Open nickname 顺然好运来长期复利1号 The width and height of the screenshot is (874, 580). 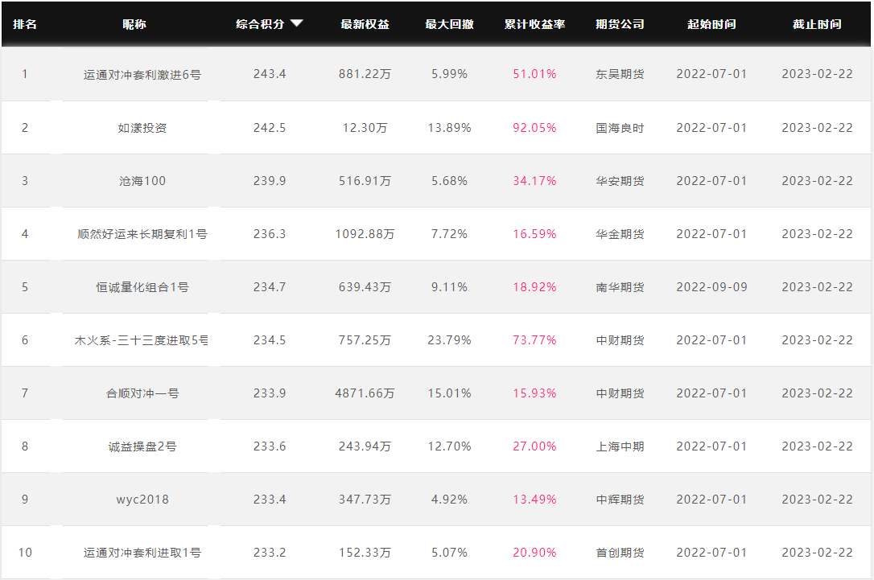click(x=142, y=234)
